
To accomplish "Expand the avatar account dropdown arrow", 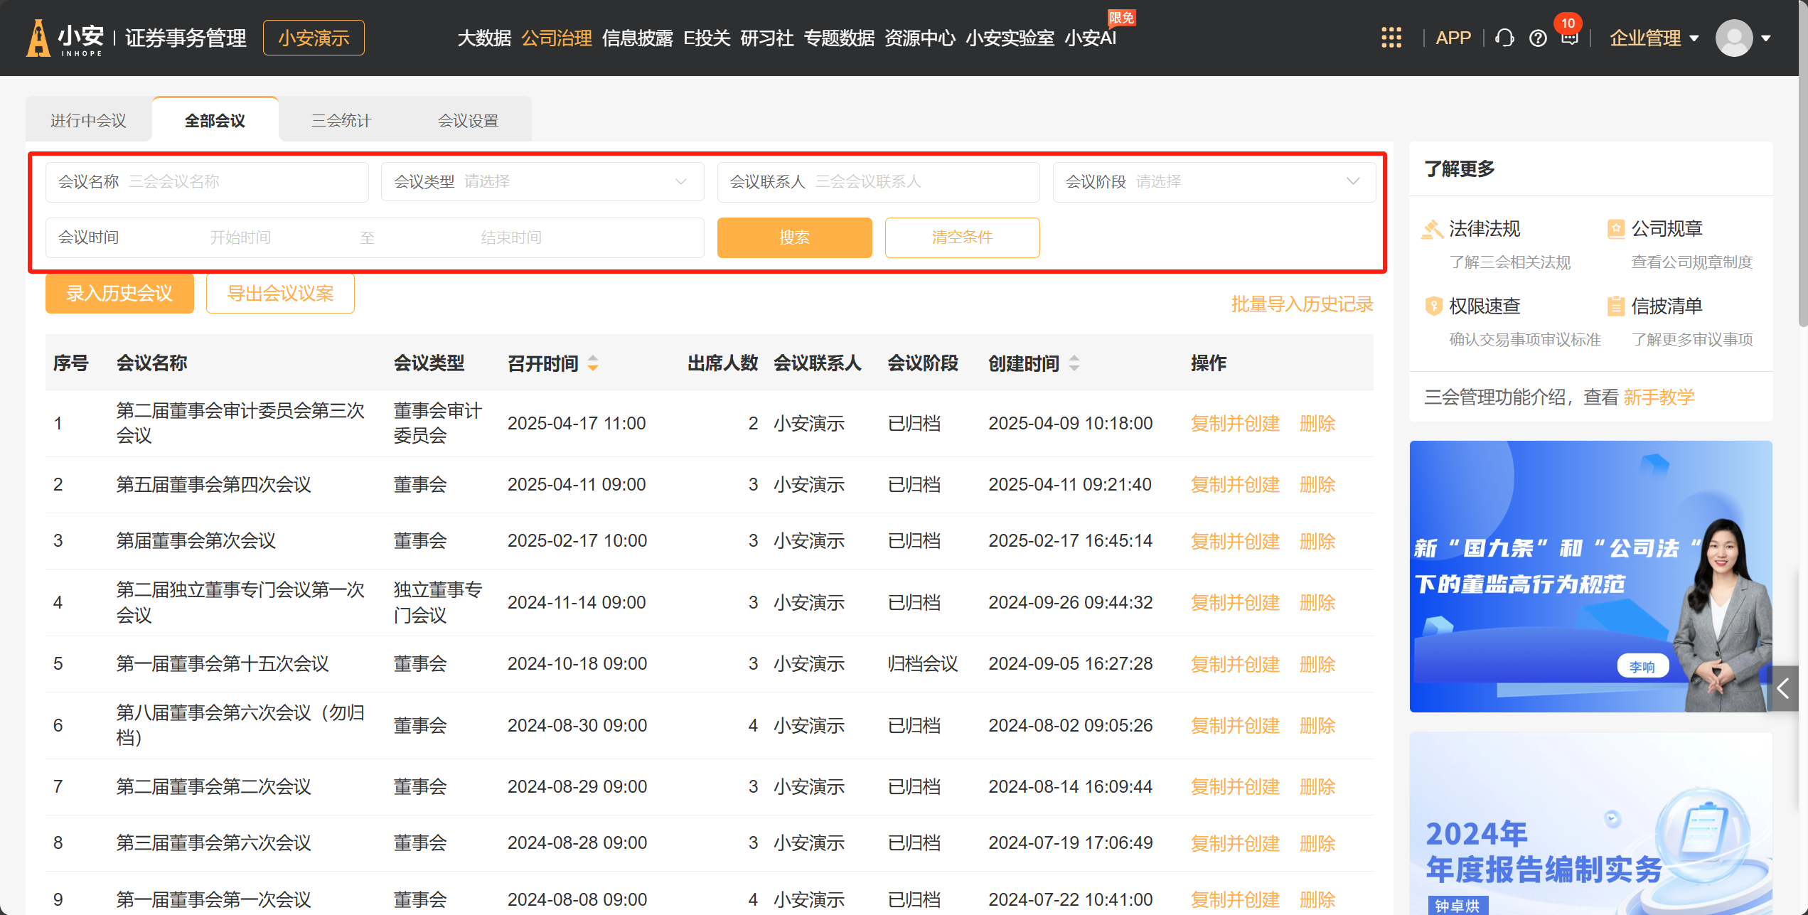I will tap(1766, 38).
